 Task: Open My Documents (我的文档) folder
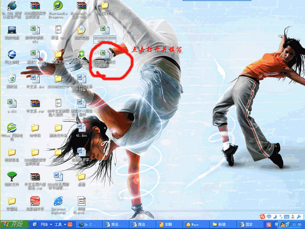[x=81, y=30]
